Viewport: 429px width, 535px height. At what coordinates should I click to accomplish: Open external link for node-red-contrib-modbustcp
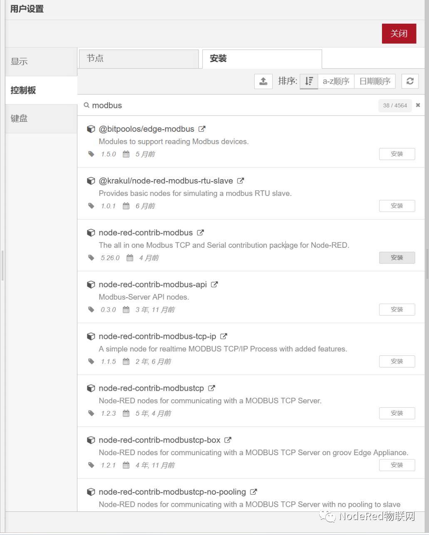point(211,388)
